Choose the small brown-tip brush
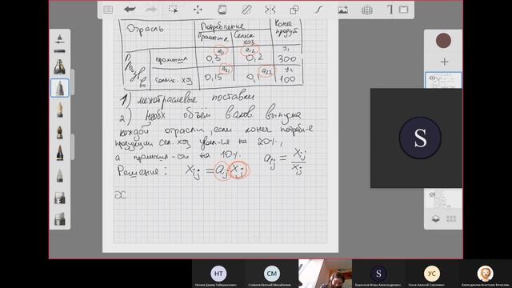The image size is (512, 288). [x=60, y=132]
